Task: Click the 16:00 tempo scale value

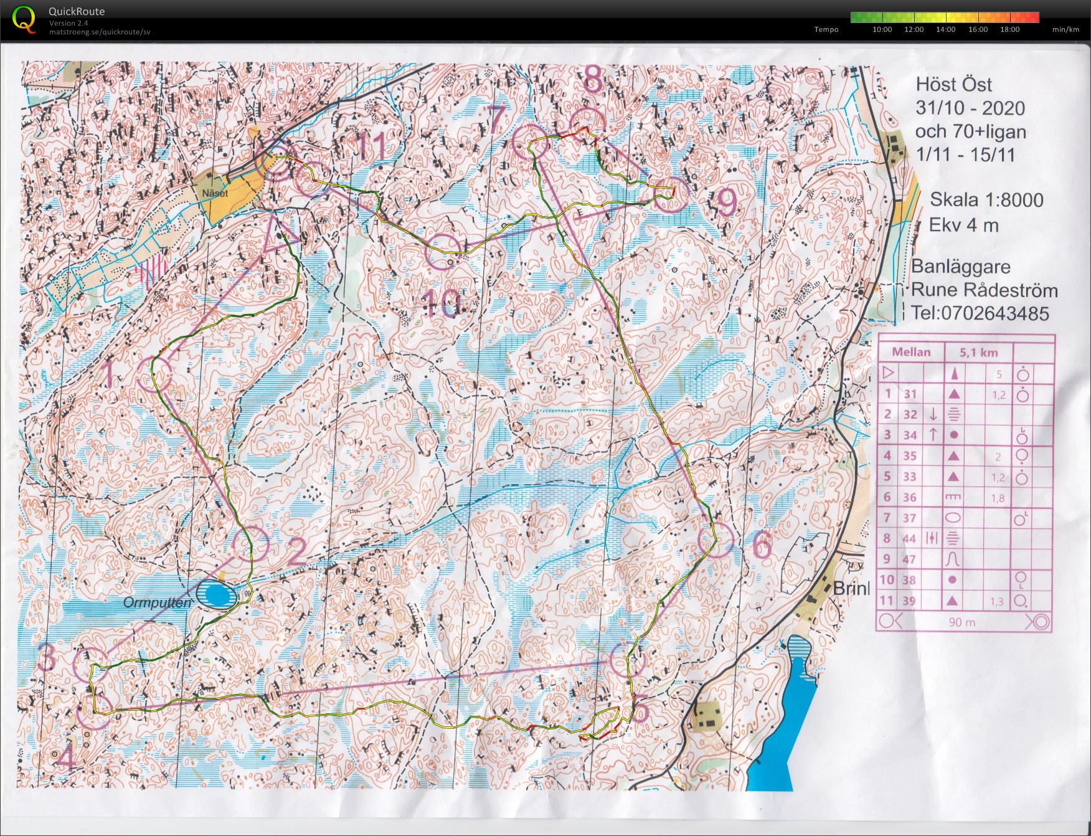Action: point(978,29)
